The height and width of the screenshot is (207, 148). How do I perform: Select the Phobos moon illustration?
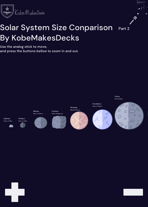click(23, 125)
